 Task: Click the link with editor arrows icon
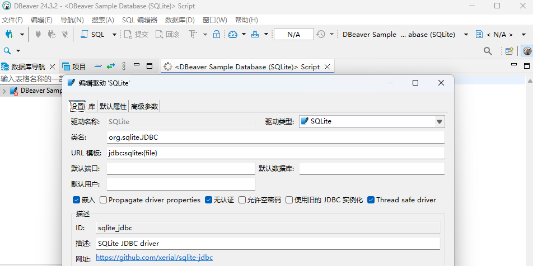tap(110, 66)
